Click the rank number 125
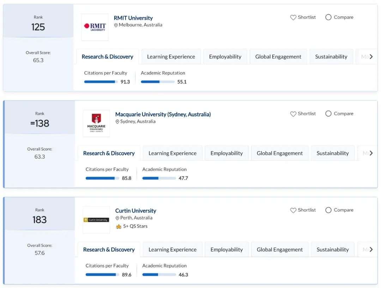 tap(38, 27)
